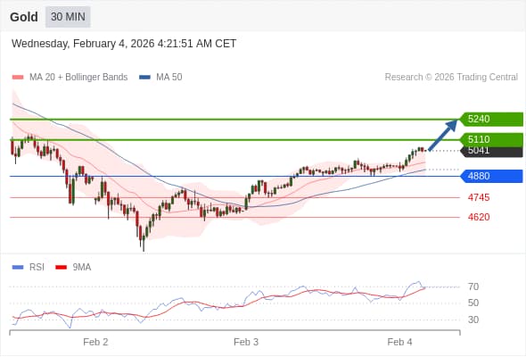Click the red 4620 support level label
Screen dimensions: 526x357
coord(479,217)
